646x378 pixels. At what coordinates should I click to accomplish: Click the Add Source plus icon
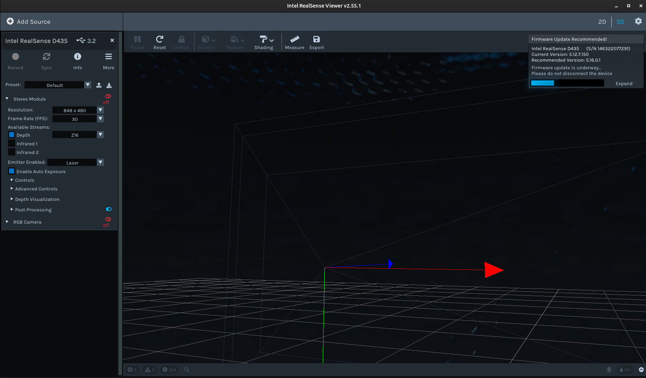(x=10, y=21)
